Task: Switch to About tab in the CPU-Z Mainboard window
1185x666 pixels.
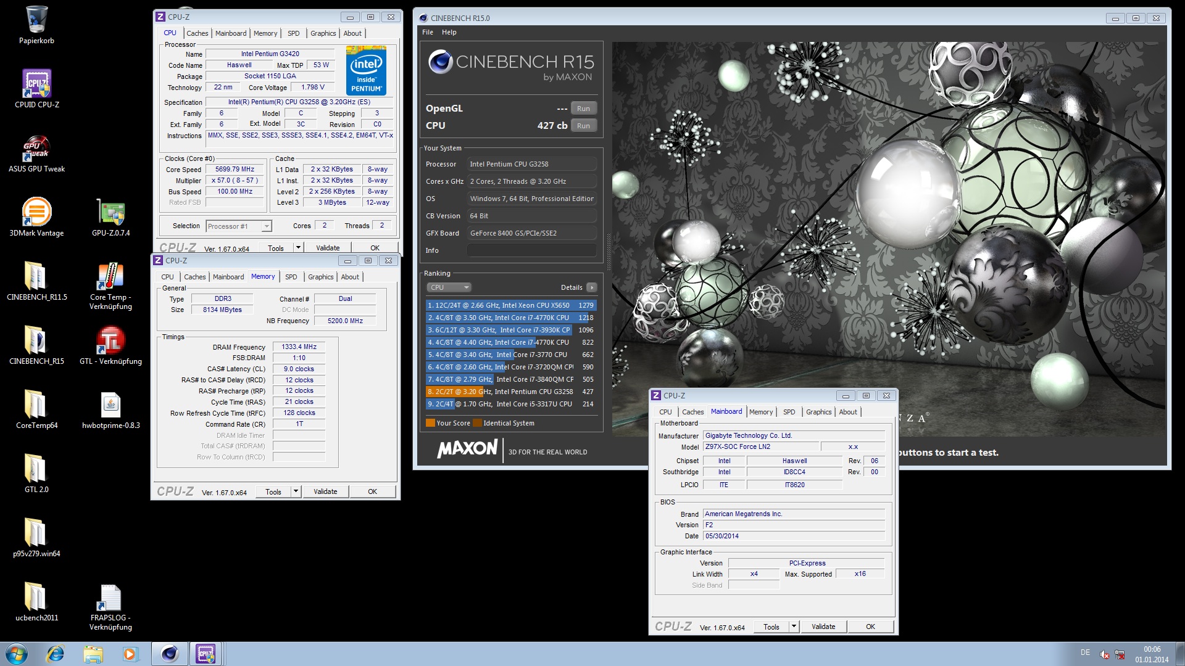Action: click(x=847, y=412)
